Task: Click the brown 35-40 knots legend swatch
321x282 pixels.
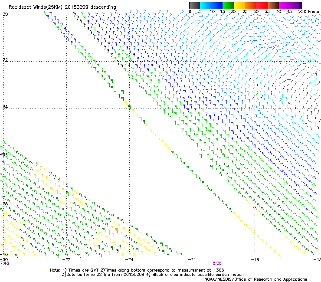Action: (273, 5)
